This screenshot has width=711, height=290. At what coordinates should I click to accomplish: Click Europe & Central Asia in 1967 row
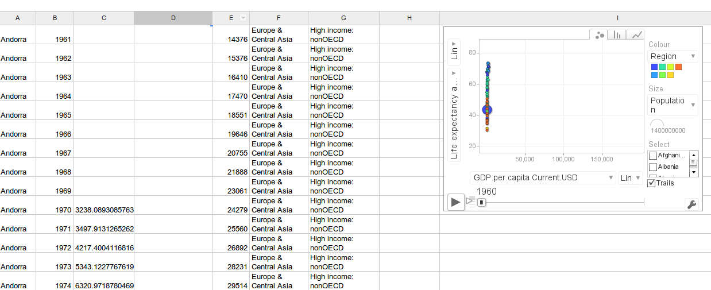(279, 149)
